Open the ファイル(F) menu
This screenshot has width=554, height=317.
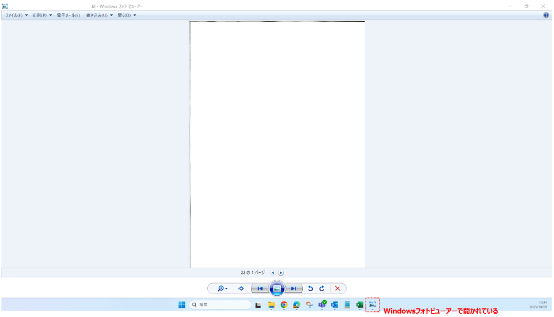click(16, 16)
